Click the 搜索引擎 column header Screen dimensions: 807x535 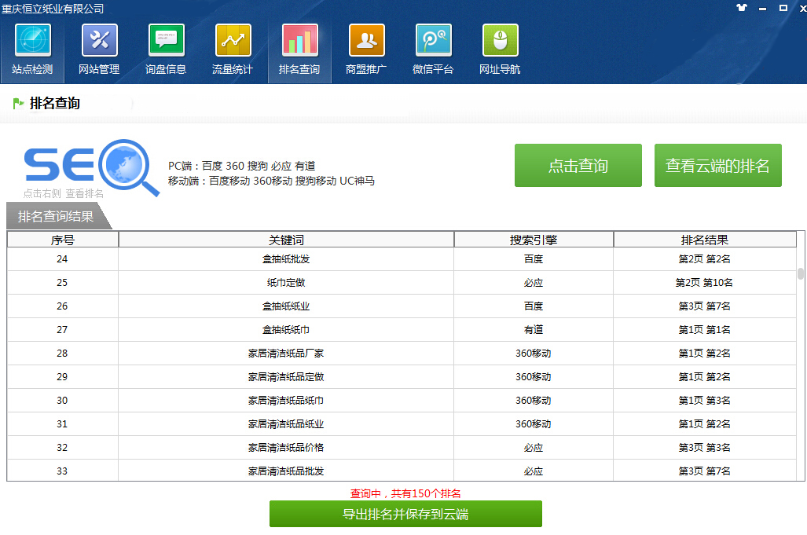(534, 240)
